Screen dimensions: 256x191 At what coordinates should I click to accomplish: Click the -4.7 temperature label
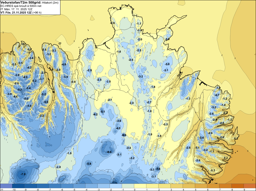[217, 95]
